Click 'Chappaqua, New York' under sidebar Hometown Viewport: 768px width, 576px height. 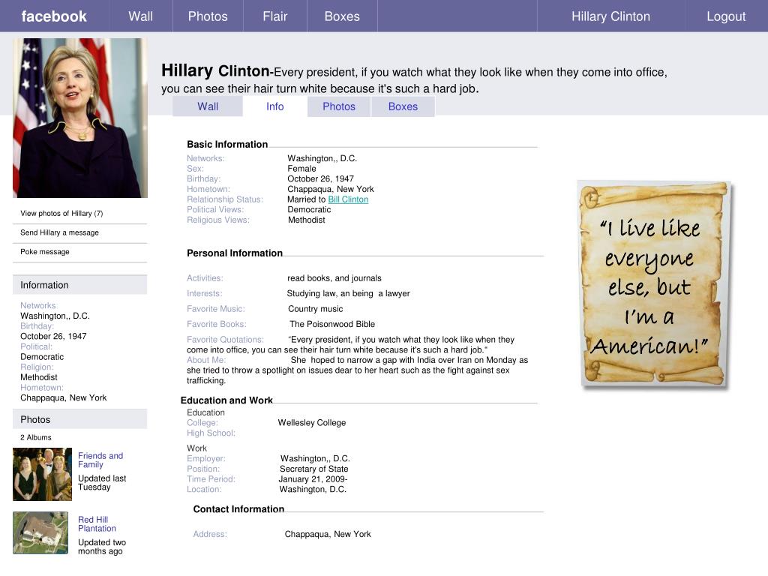point(63,397)
